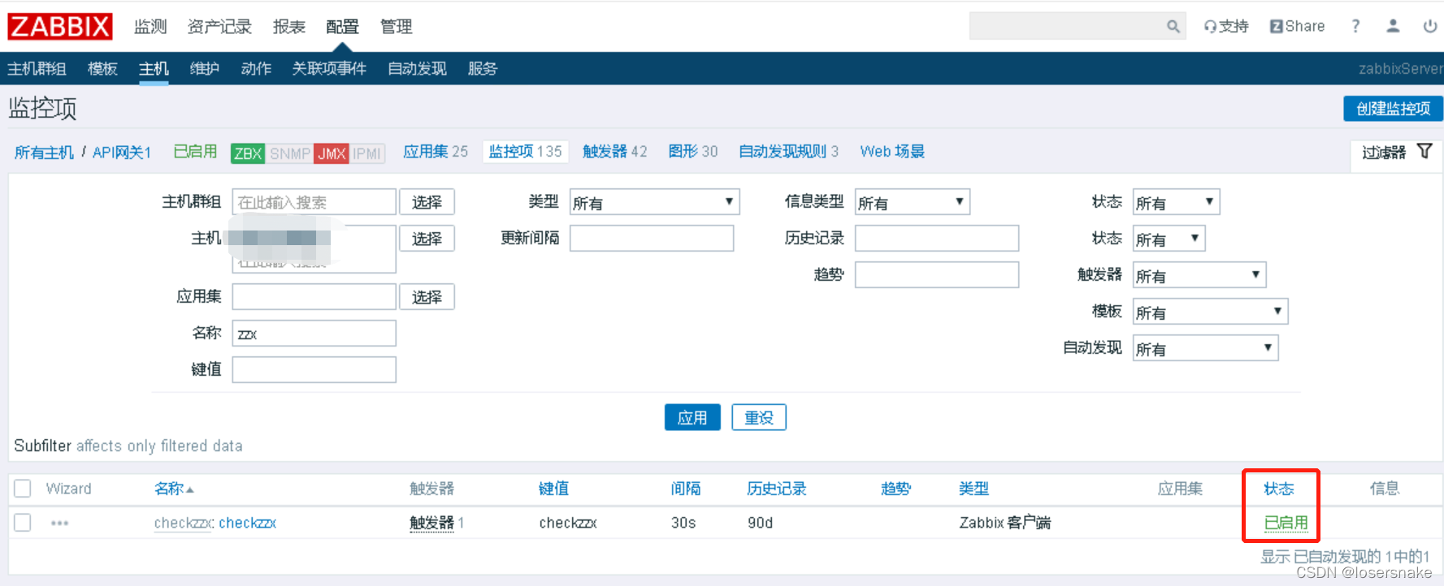Go to 自动发现 submenu

pyautogui.click(x=417, y=69)
